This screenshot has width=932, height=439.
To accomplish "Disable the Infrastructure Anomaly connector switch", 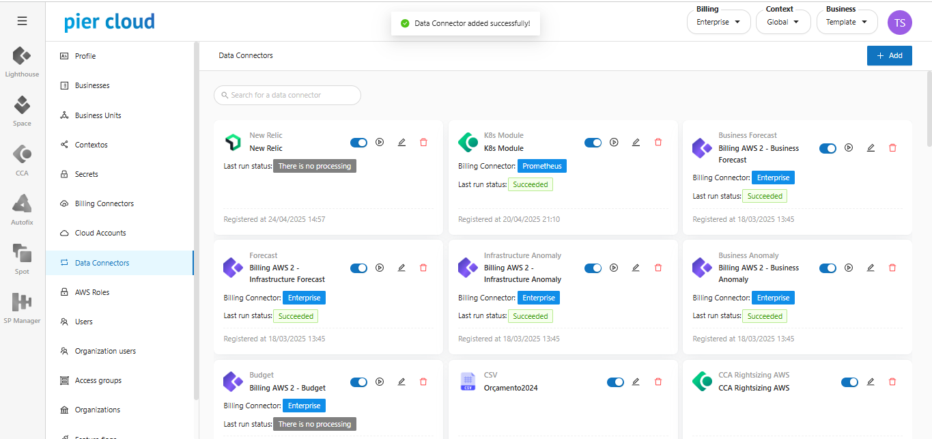I will pyautogui.click(x=593, y=268).
